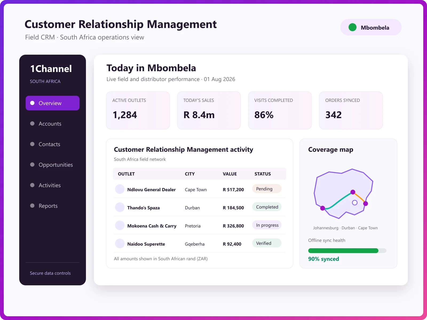
Task: Click the Cape Town city cell
Action: [196, 190]
